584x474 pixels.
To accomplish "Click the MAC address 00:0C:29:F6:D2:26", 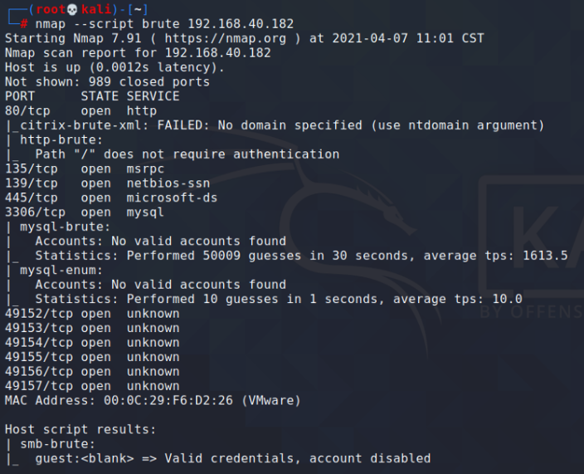I will pyautogui.click(x=168, y=401).
